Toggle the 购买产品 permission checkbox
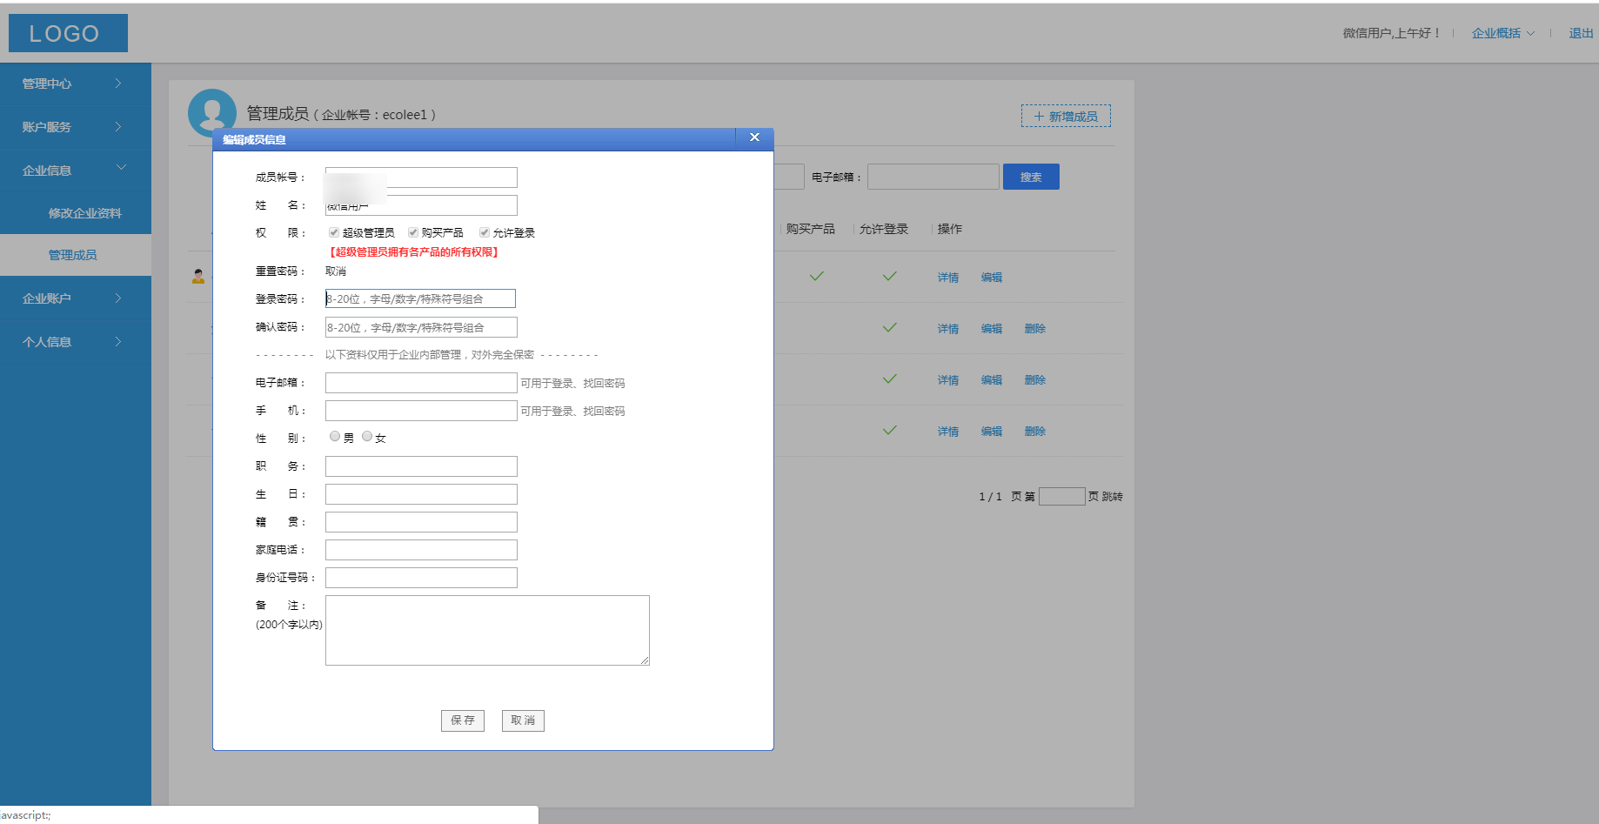This screenshot has height=824, width=1599. (413, 232)
